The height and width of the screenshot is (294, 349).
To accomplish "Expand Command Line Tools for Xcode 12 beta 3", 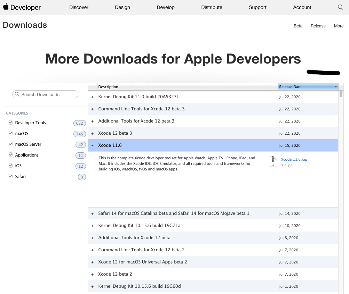I will click(92, 109).
